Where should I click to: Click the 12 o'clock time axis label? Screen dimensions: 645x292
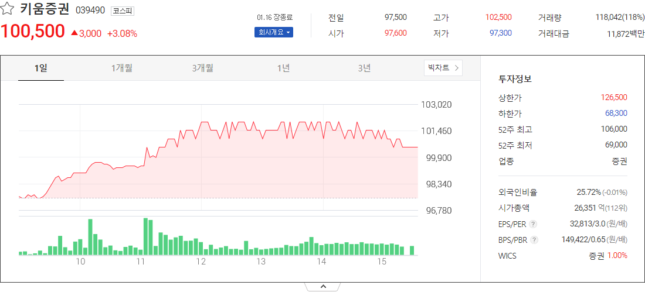(x=201, y=262)
